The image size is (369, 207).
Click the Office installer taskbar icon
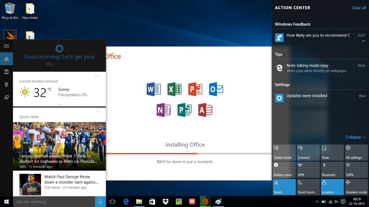[205, 201]
